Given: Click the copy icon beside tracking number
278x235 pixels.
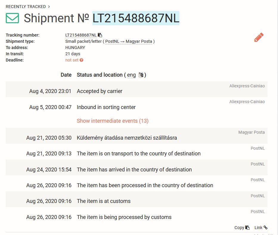Looking at the screenshot, I should tap(100, 35).
